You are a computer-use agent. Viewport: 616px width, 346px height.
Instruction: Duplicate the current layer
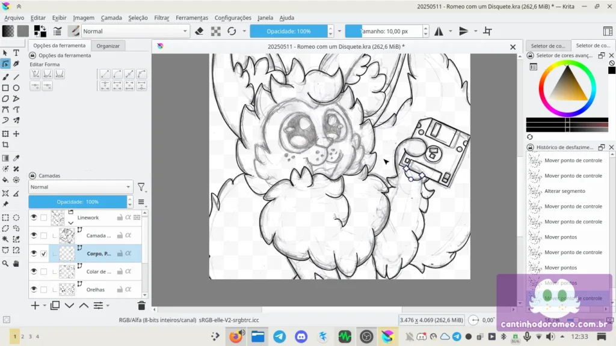click(x=55, y=305)
